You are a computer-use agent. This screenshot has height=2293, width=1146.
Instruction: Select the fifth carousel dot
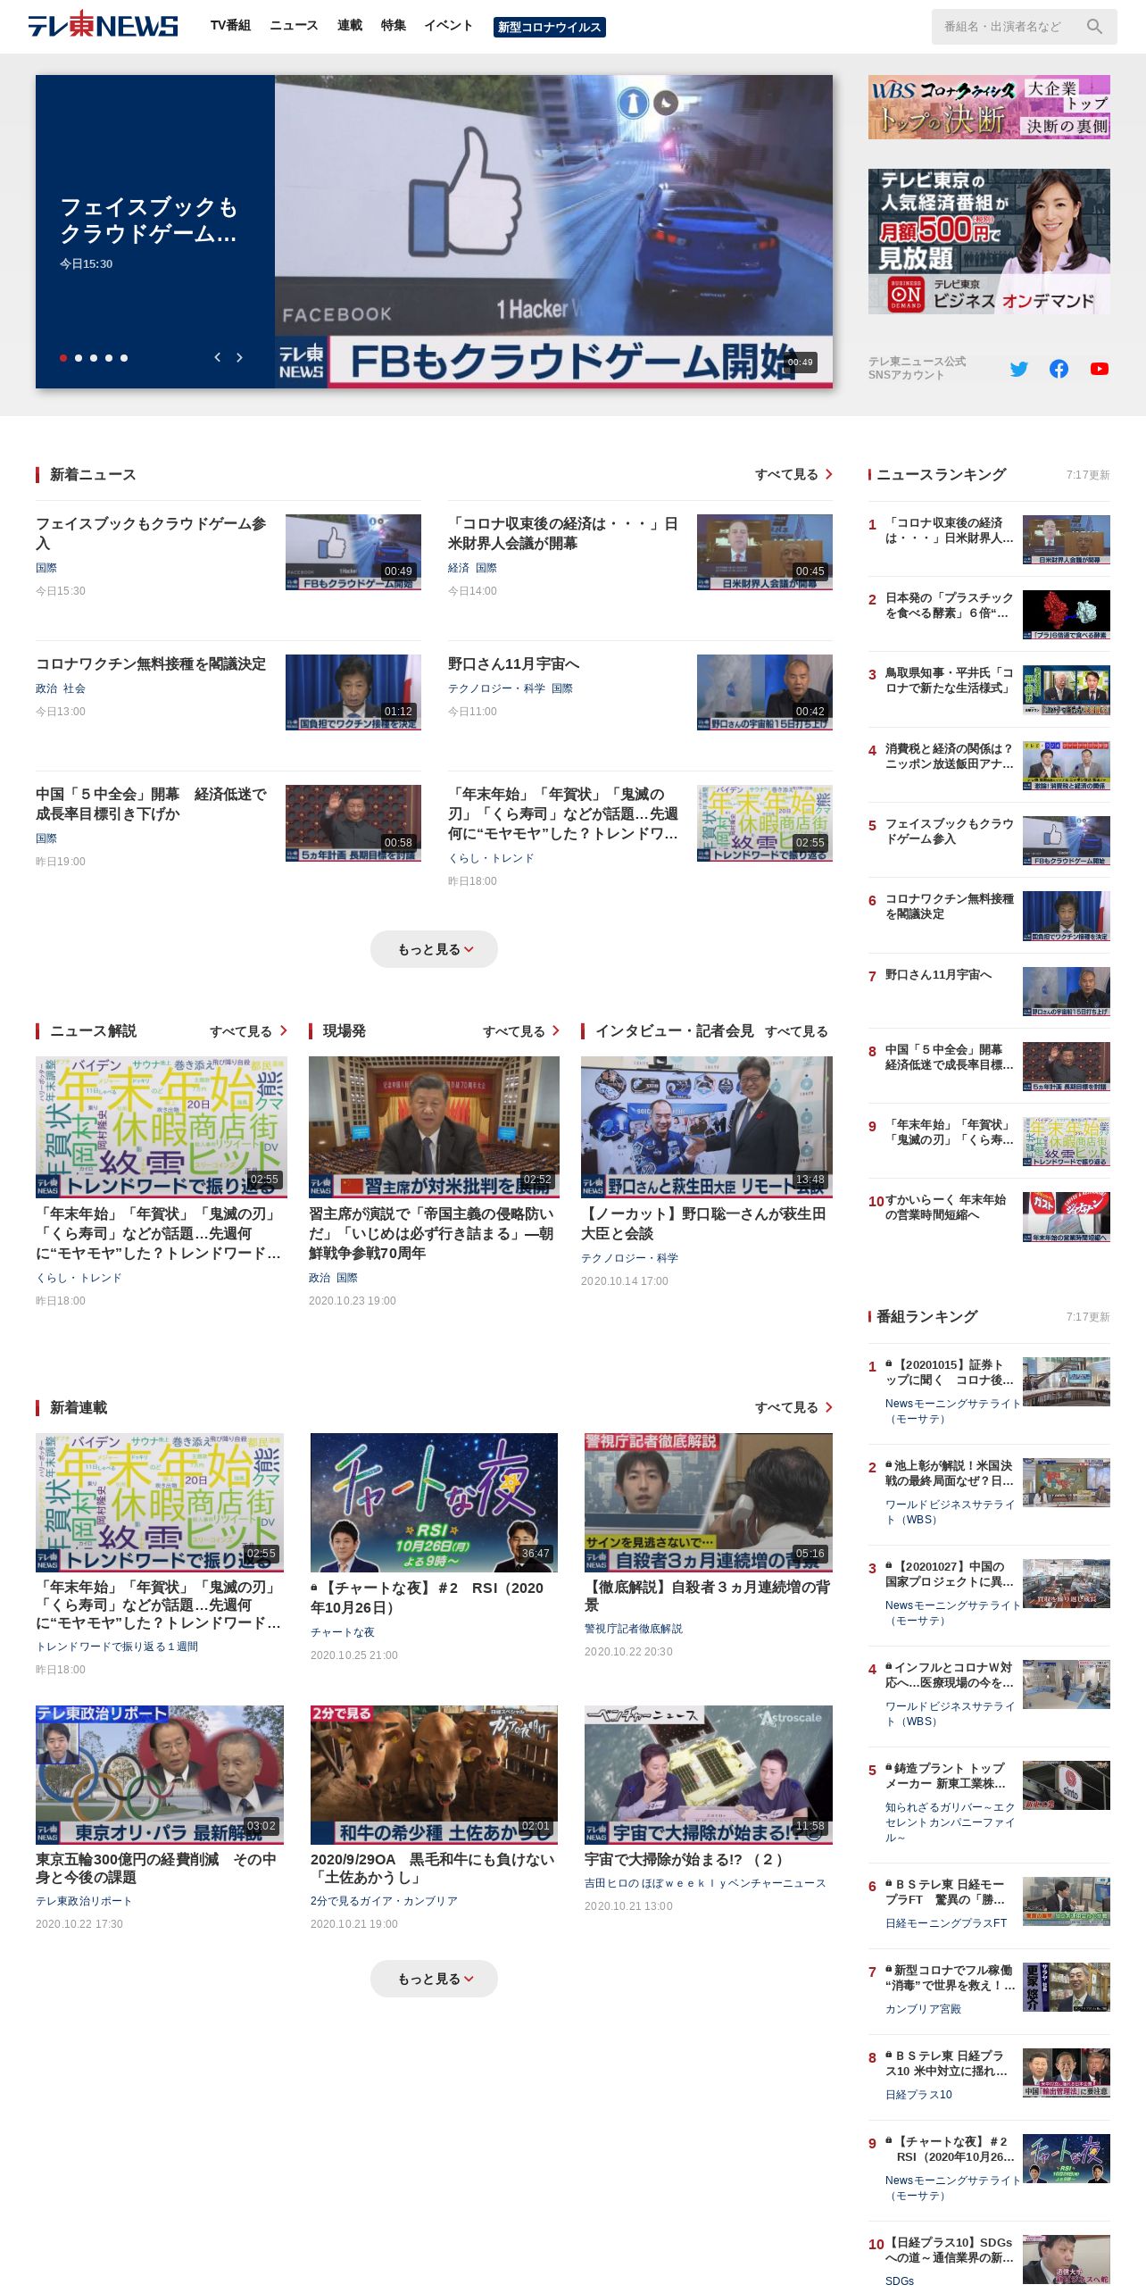tap(124, 358)
